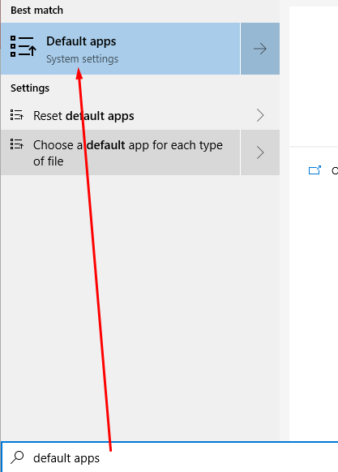The image size is (338, 472).
Task: Focus the search field containing default apps
Action: (169, 457)
